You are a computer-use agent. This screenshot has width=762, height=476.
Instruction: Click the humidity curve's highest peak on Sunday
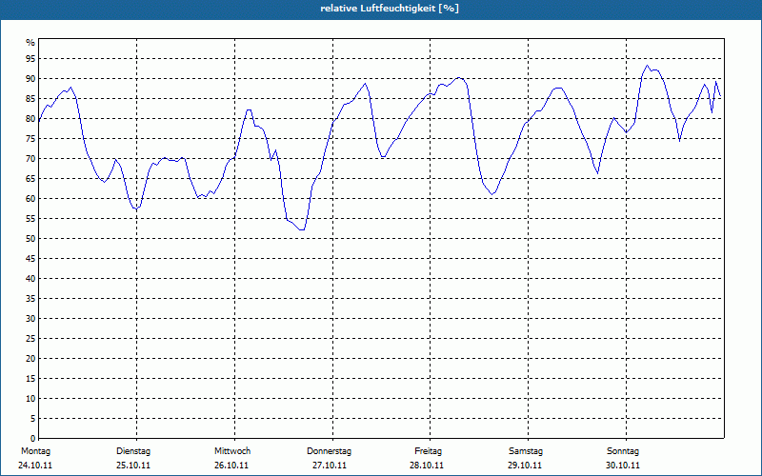coord(647,66)
